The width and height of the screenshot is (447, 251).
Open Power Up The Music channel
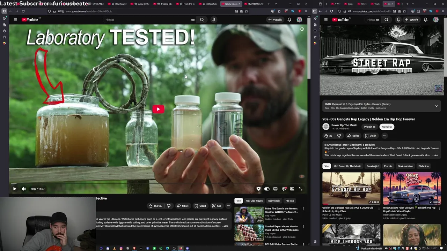(344, 125)
